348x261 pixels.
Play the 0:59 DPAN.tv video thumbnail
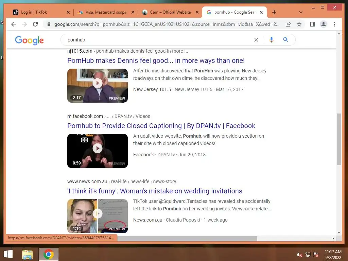tap(98, 151)
